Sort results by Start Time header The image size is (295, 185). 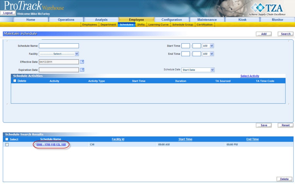click(185, 139)
